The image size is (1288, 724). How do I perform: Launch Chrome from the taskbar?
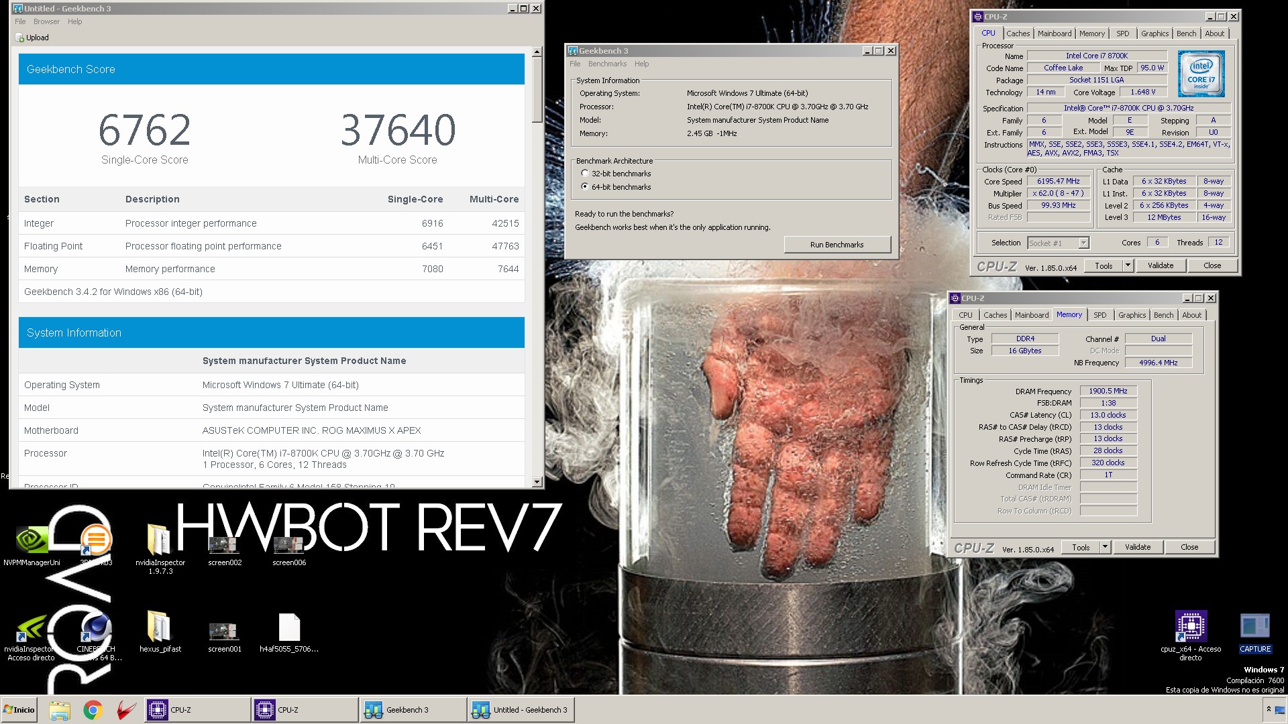[x=93, y=710]
